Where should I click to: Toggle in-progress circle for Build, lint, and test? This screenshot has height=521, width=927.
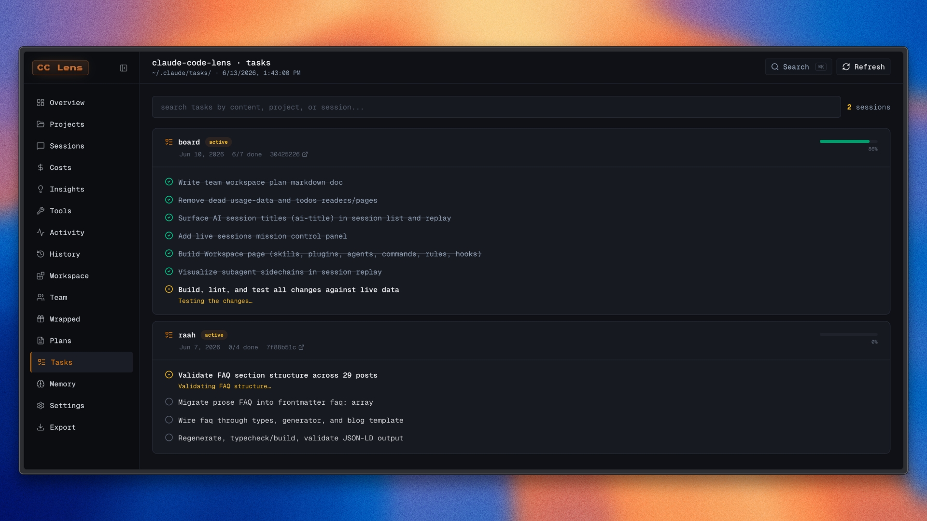[169, 289]
